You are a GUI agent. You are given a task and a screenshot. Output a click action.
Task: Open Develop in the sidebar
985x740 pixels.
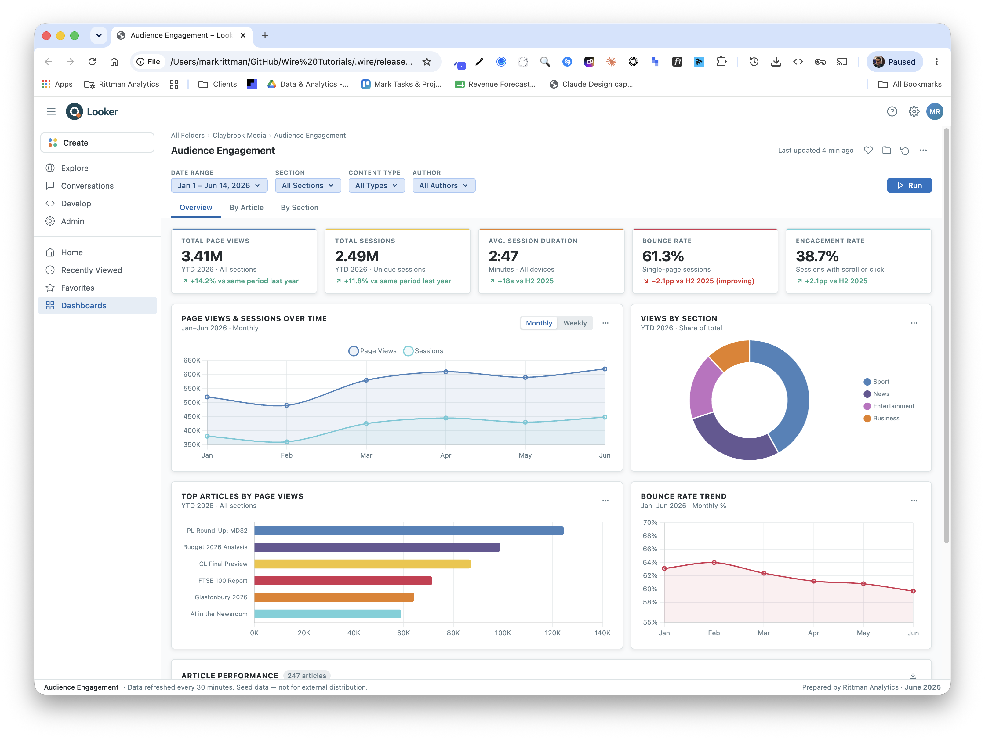pos(97,204)
